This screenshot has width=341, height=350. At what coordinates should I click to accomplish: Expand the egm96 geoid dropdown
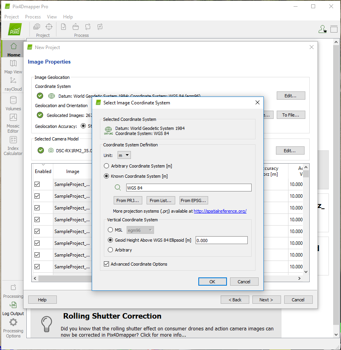click(140, 230)
